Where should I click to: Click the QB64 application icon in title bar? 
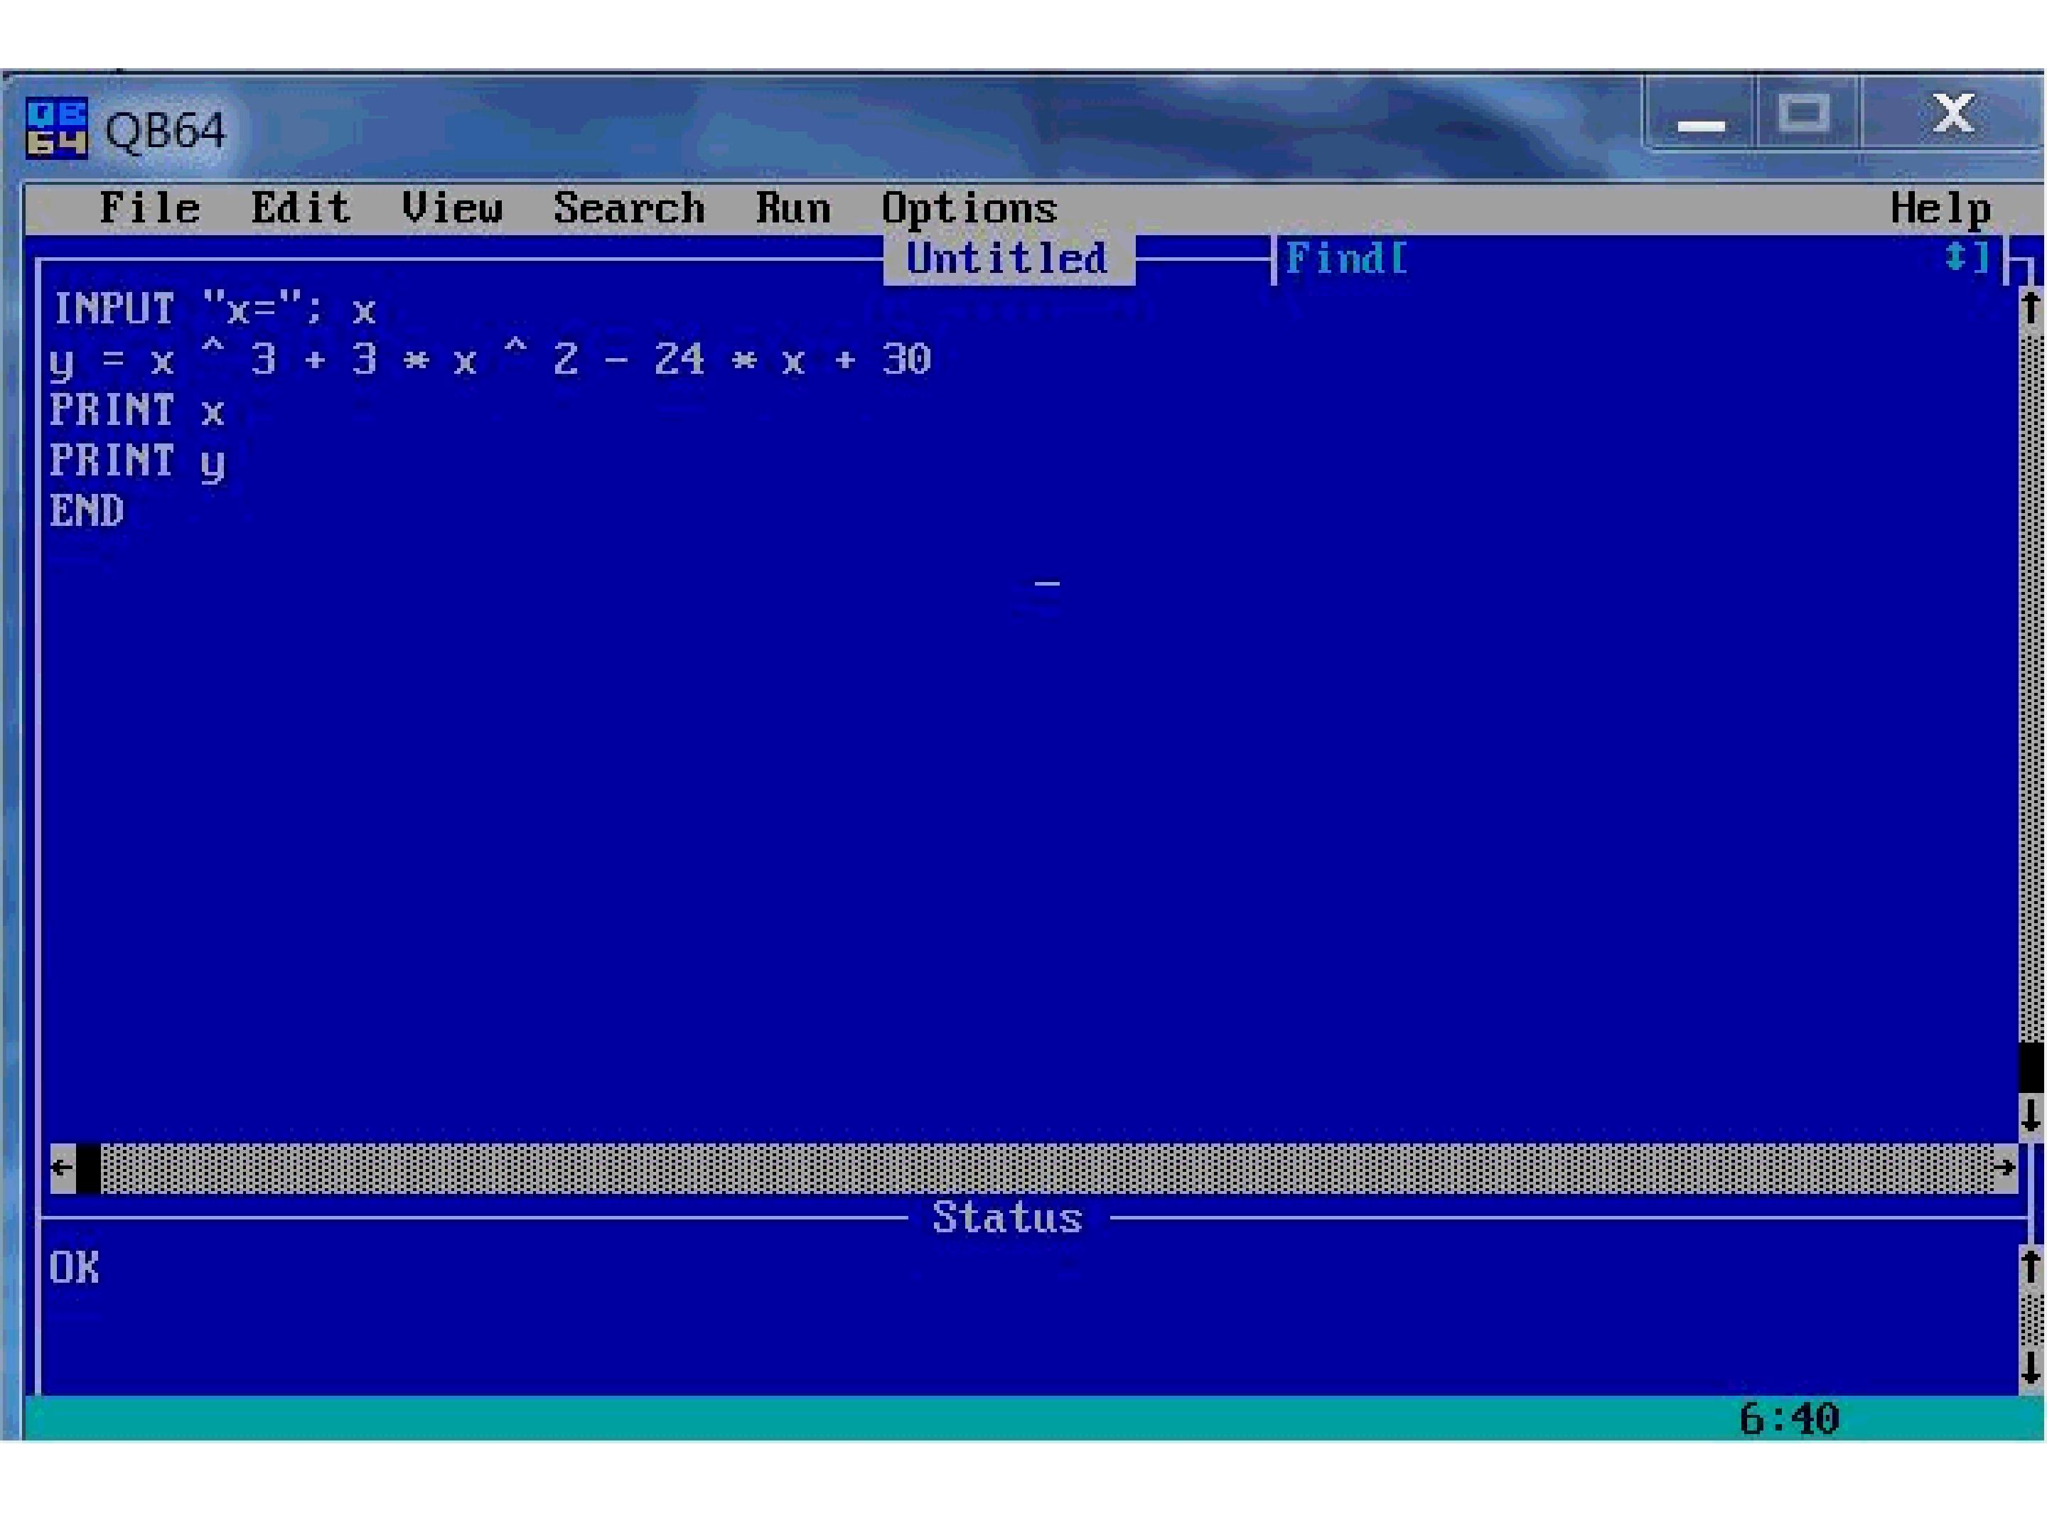(x=56, y=129)
